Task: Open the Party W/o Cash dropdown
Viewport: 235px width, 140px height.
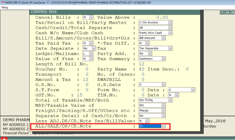Action: pos(156,33)
